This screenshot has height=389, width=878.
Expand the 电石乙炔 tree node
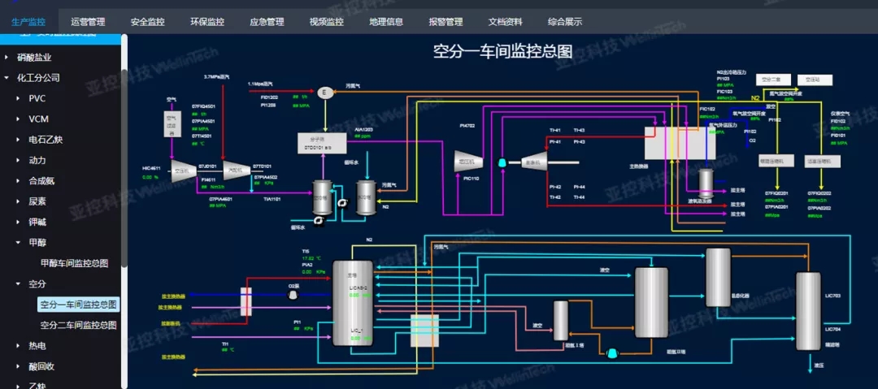(x=18, y=140)
